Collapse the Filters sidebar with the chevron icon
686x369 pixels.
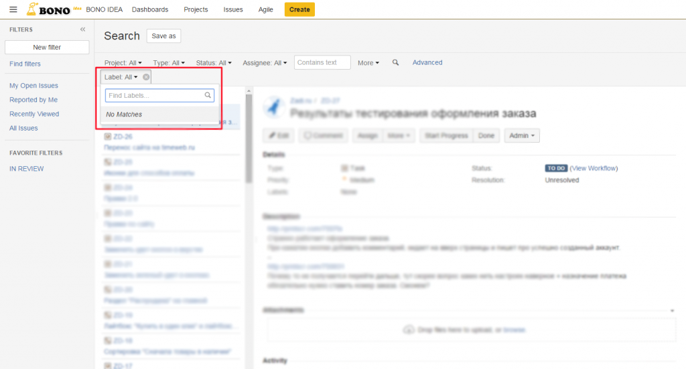point(83,29)
